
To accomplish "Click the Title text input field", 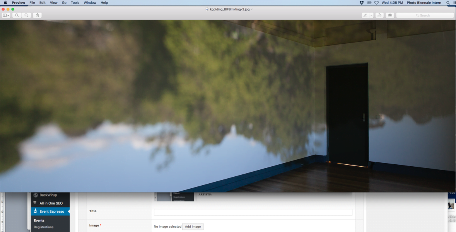I will pyautogui.click(x=253, y=212).
